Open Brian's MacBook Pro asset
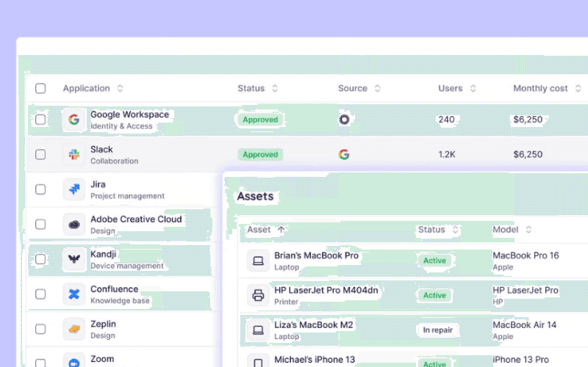This screenshot has width=588, height=367. tap(317, 255)
